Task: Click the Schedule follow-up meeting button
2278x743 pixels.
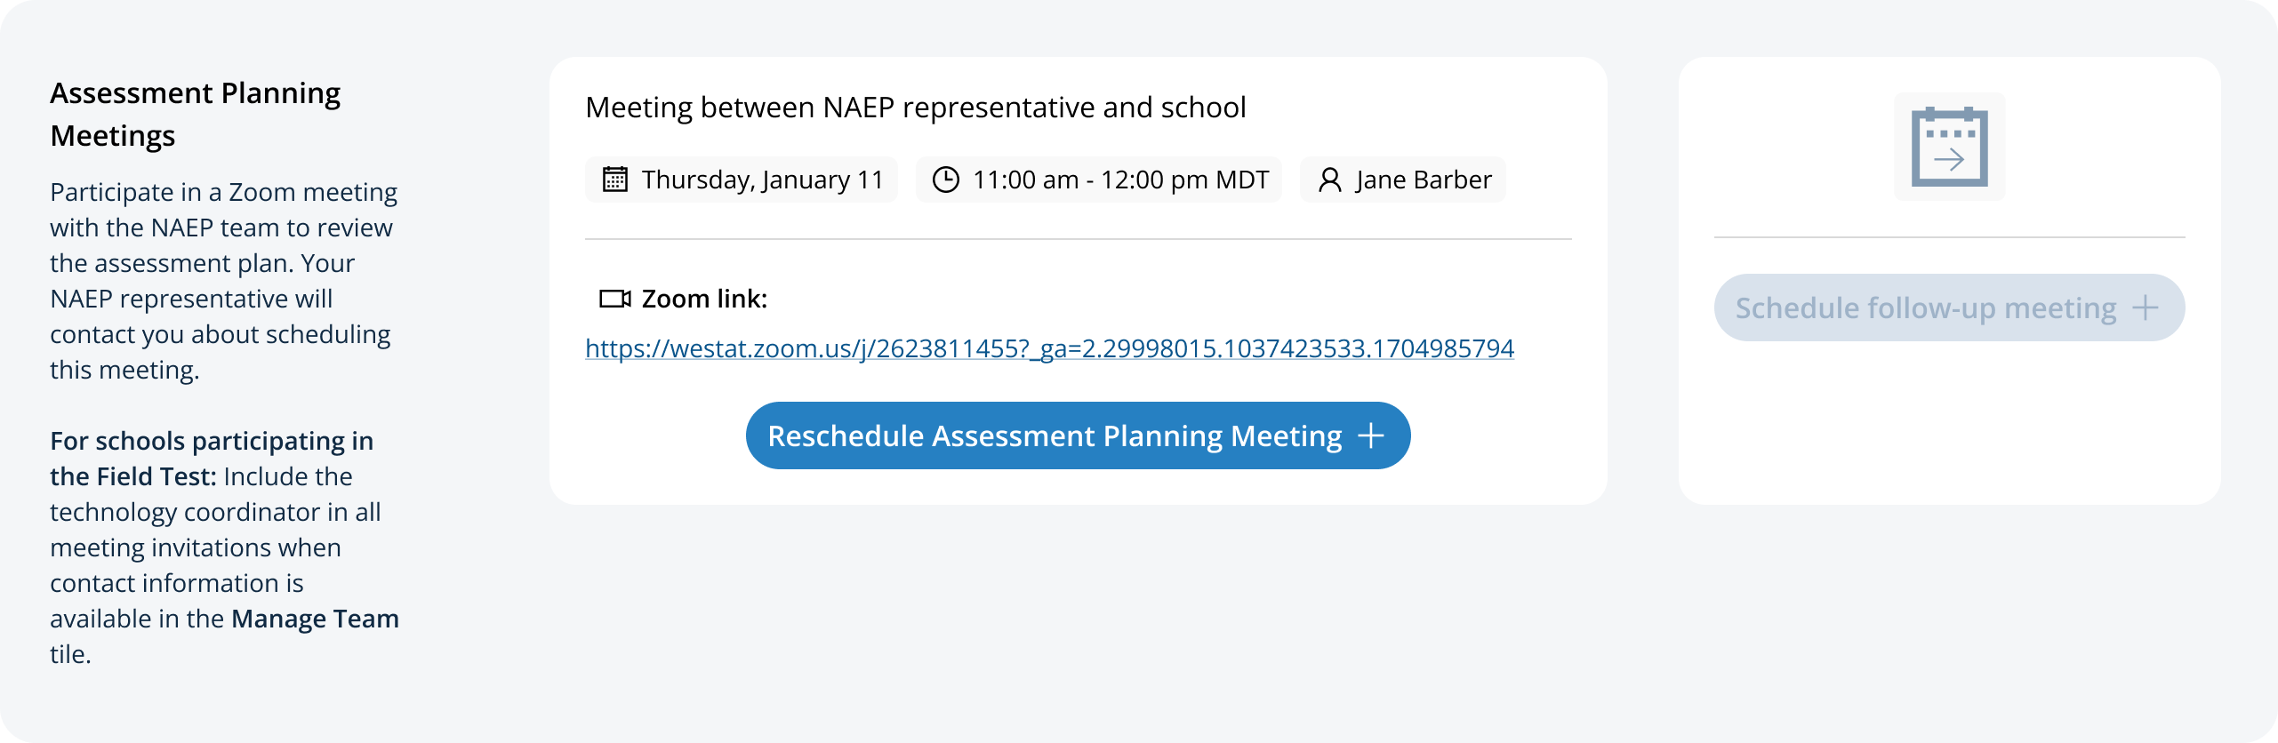Action: coord(1925,308)
